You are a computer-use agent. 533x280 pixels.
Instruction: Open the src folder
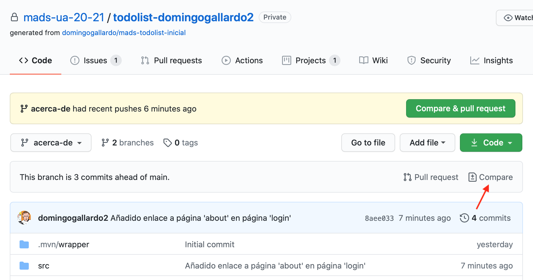[x=44, y=266]
